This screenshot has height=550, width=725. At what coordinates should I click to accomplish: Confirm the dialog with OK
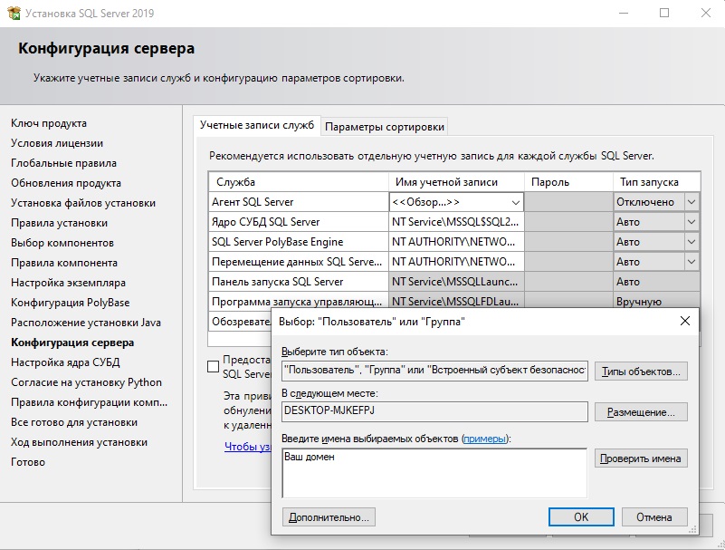click(581, 517)
